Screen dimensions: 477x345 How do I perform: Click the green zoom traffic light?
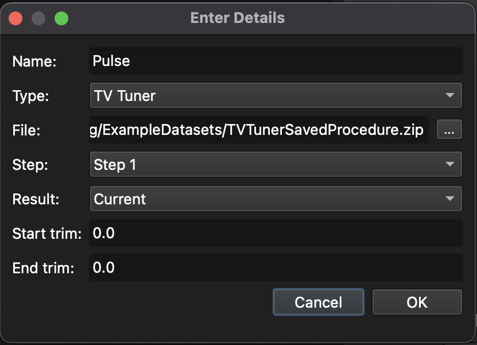[x=61, y=18]
